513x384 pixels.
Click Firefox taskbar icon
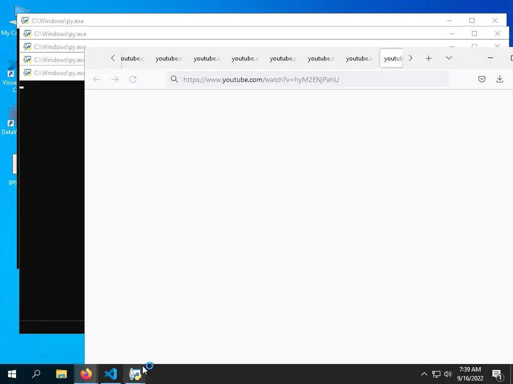click(x=86, y=374)
